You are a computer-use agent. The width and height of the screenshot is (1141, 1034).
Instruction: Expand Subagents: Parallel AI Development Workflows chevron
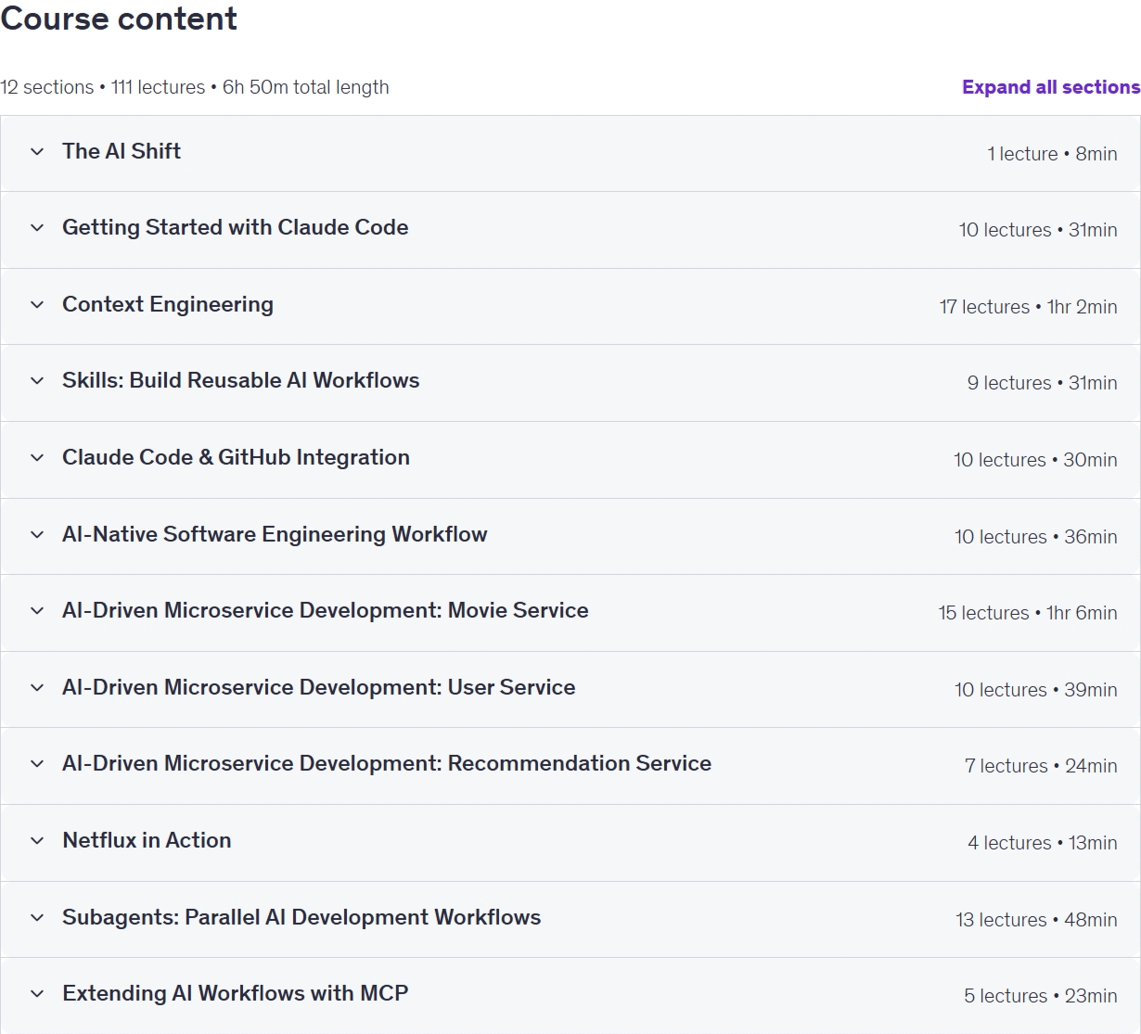(x=37, y=918)
